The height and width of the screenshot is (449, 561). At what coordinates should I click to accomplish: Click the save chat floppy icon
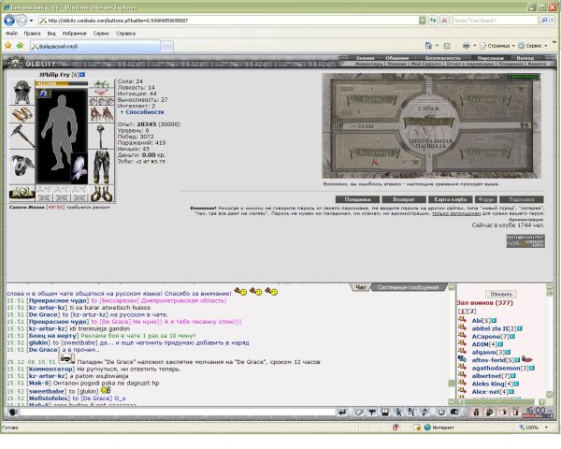click(385, 413)
